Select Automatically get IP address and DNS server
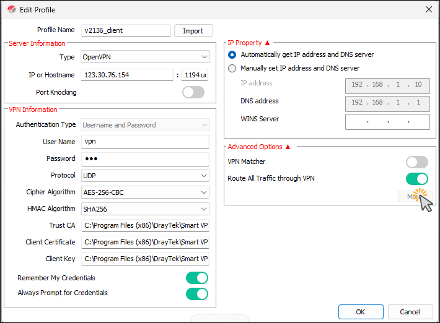This screenshot has width=440, height=323. click(232, 54)
